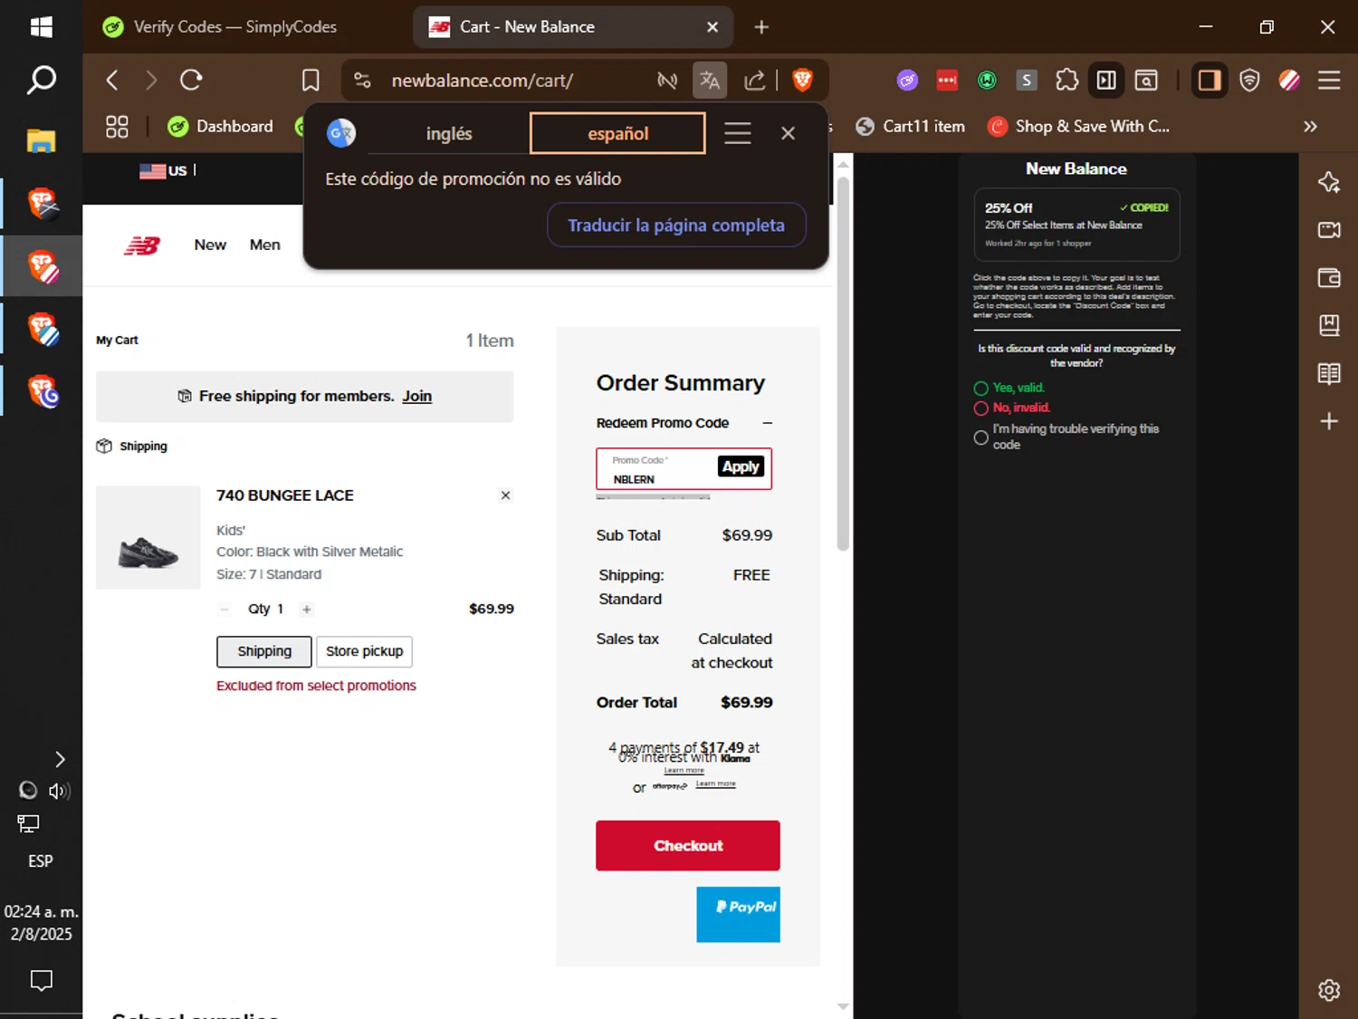
Task: Open translate popup options menu
Action: (x=738, y=133)
